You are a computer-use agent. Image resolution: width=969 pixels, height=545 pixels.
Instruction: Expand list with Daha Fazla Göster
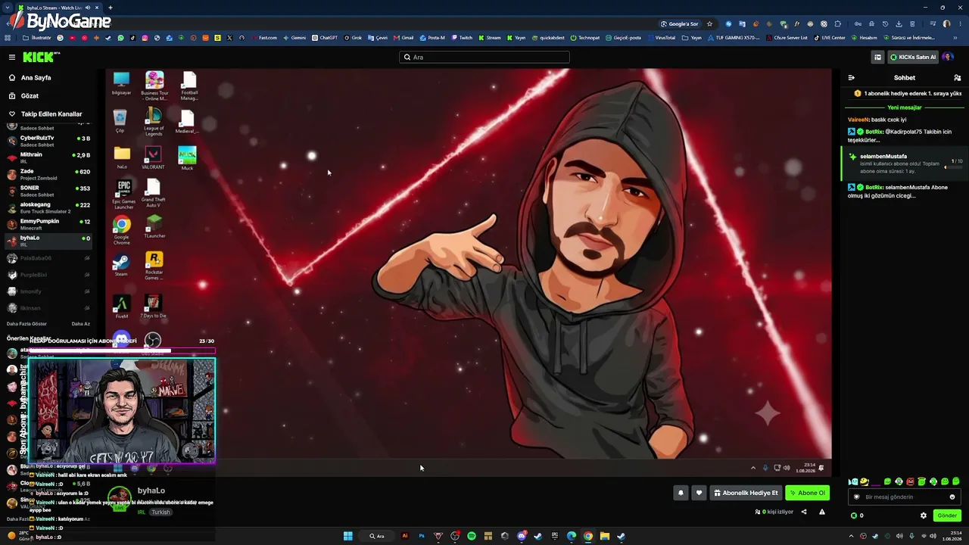[26, 324]
